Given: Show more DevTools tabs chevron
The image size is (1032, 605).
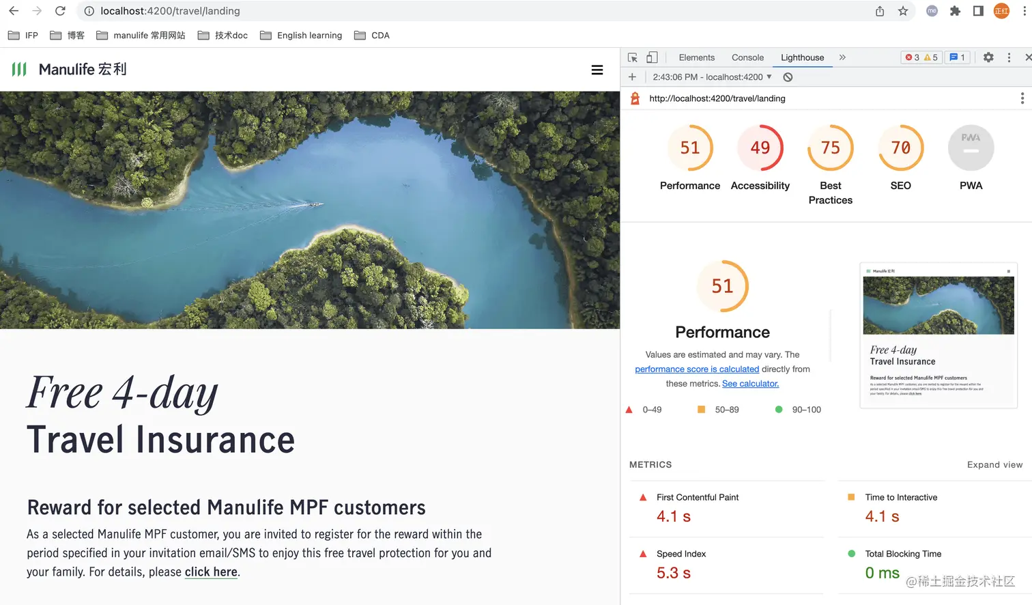Looking at the screenshot, I should click(842, 57).
